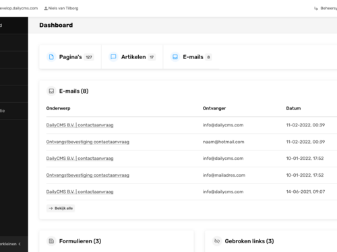Screen dimensions: 337x252
Task: Click recipient naam@hotmail.com
Action: tap(224, 142)
